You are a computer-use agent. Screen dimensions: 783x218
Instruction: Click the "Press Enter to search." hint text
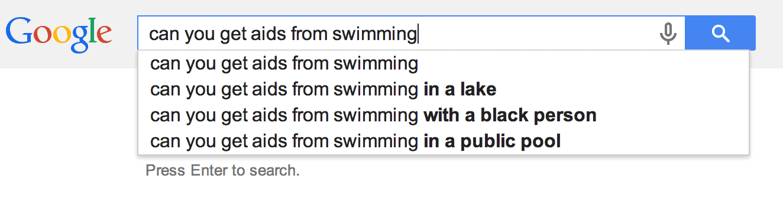click(222, 171)
